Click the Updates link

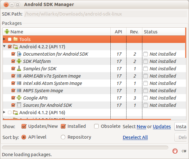pyautogui.click(x=162, y=127)
